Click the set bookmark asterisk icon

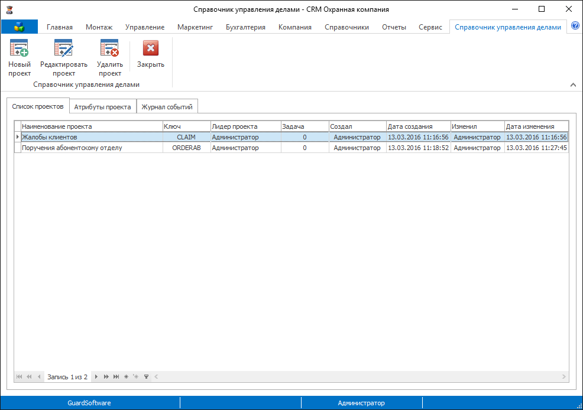coord(126,376)
